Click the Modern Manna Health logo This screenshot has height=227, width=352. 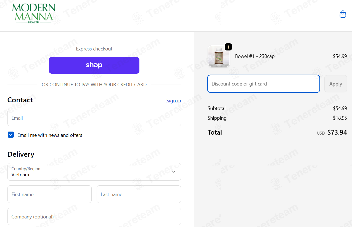(x=34, y=13)
